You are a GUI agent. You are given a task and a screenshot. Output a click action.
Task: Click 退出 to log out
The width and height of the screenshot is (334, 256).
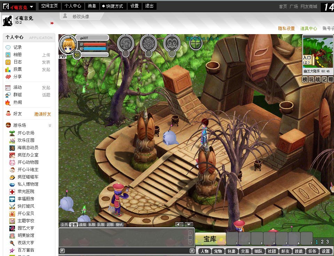click(149, 6)
